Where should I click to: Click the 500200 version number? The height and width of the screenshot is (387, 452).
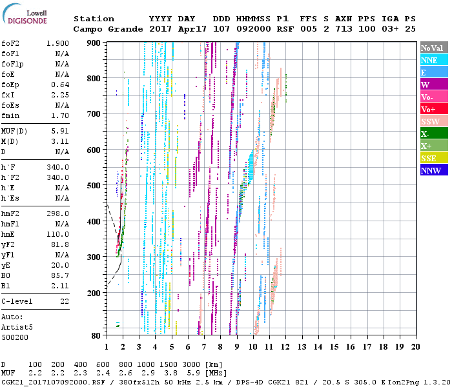tap(15, 337)
